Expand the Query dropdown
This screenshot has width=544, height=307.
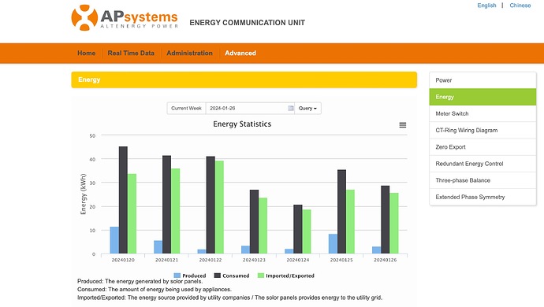(307, 109)
